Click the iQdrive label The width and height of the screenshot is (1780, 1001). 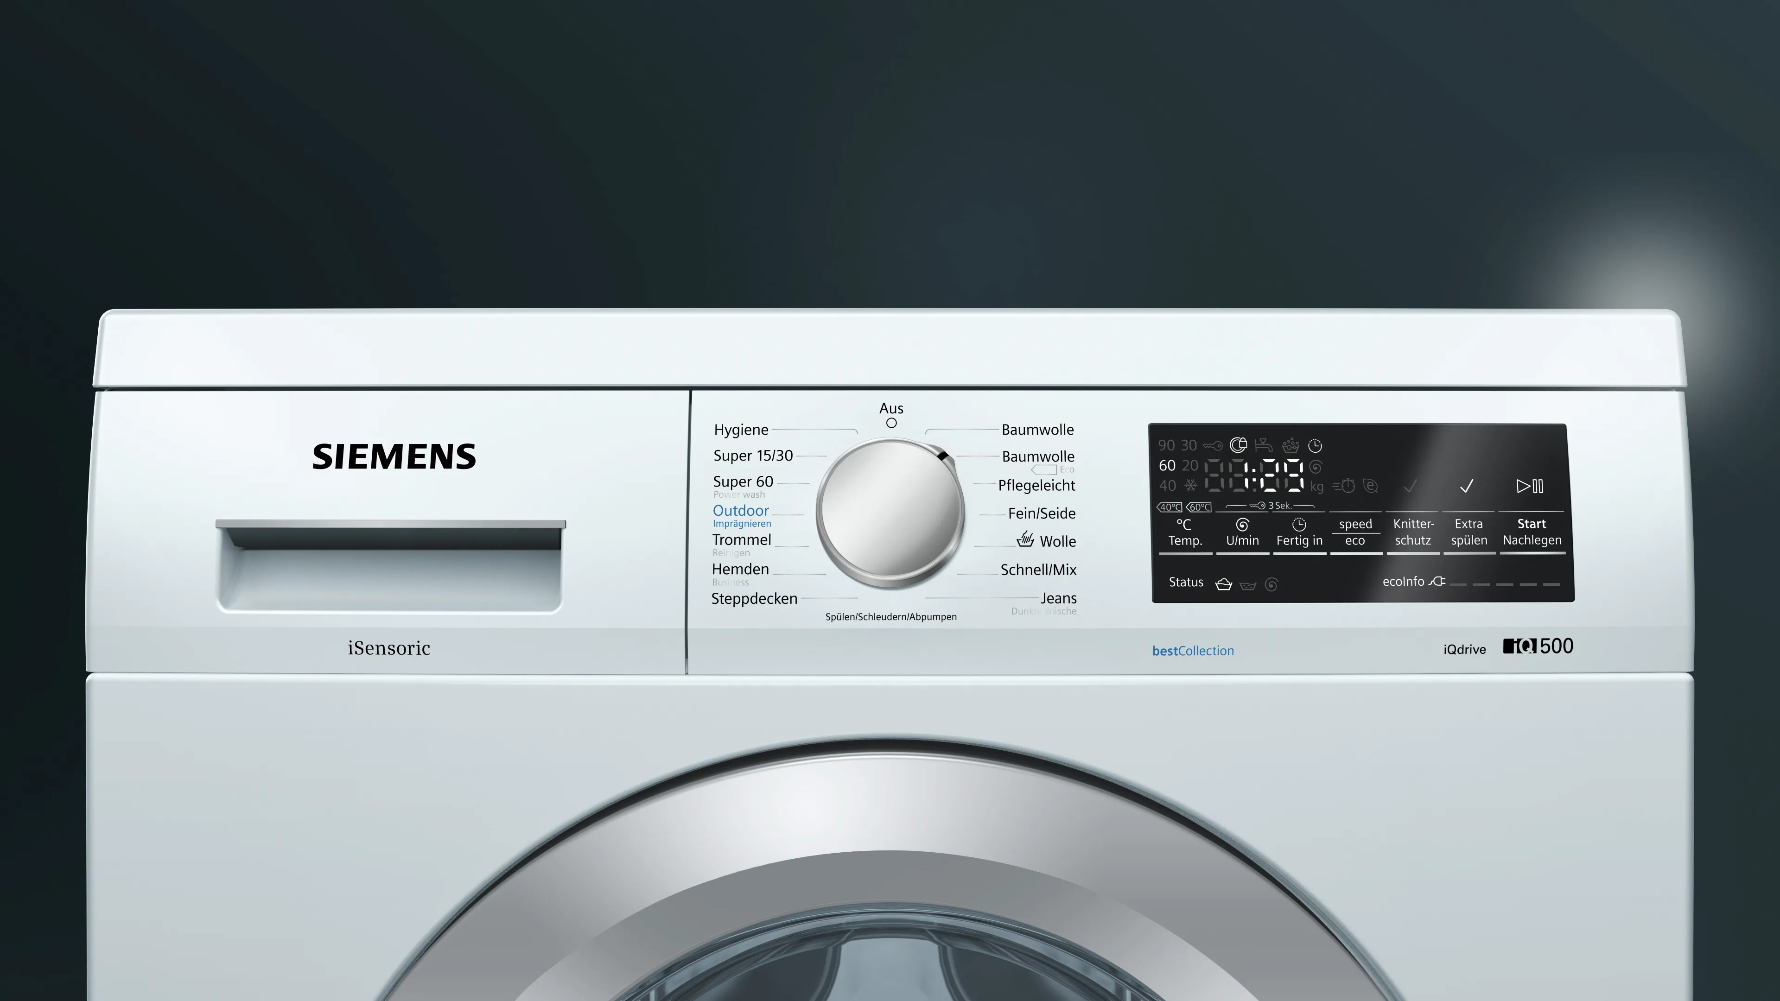[x=1464, y=649]
